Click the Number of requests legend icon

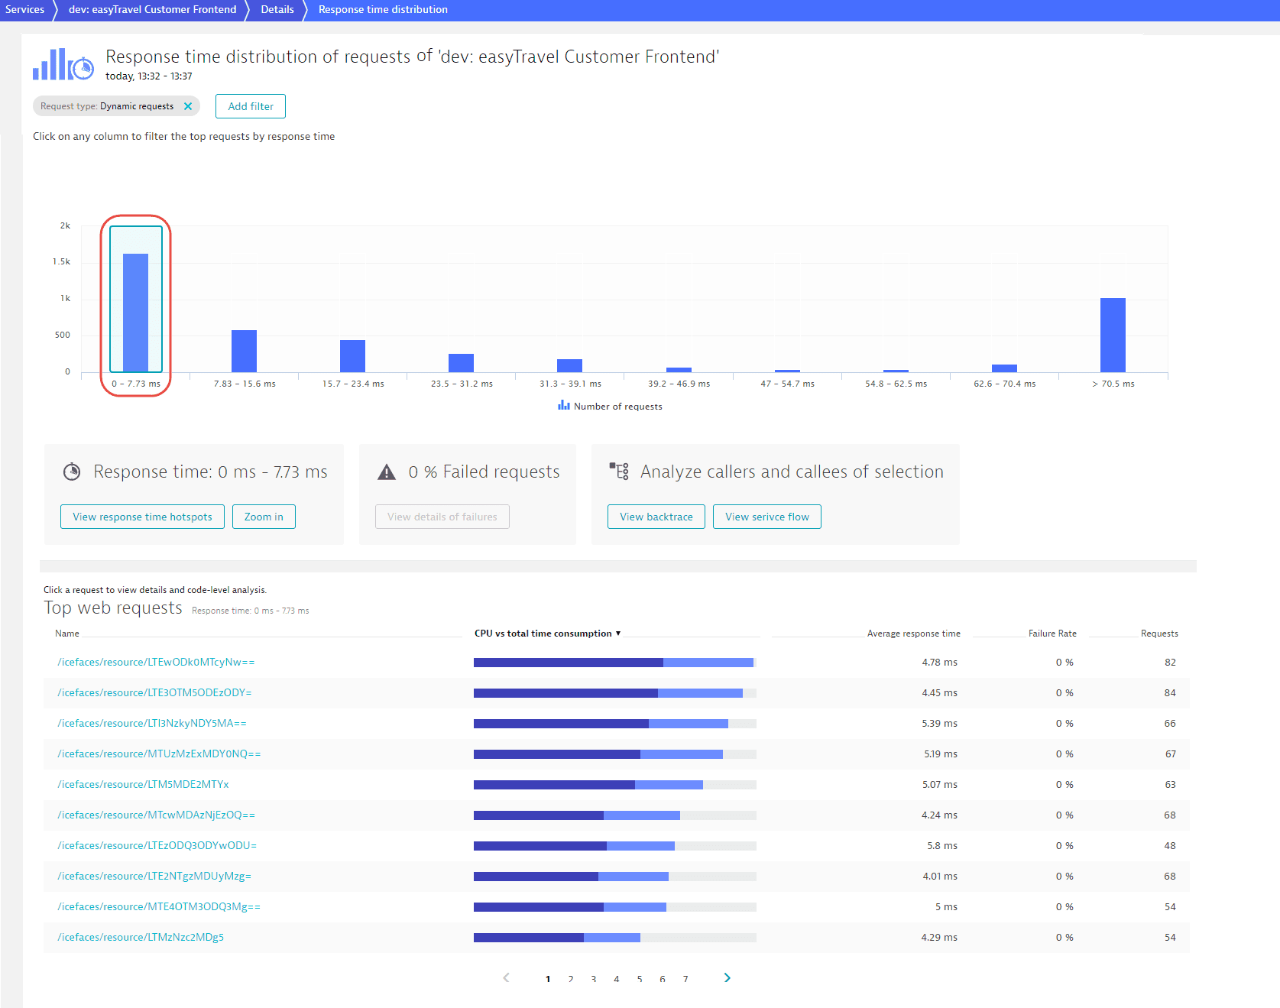pyautogui.click(x=564, y=405)
